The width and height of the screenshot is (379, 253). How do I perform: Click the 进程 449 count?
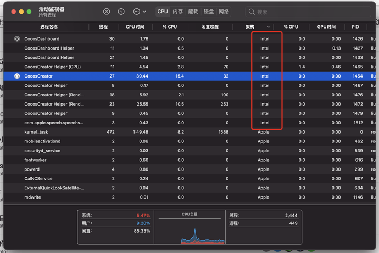(264, 223)
